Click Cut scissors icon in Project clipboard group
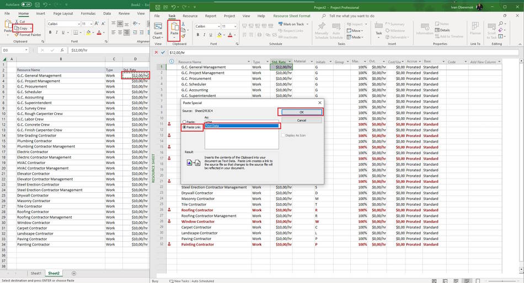524x283 pixels. coord(183,24)
